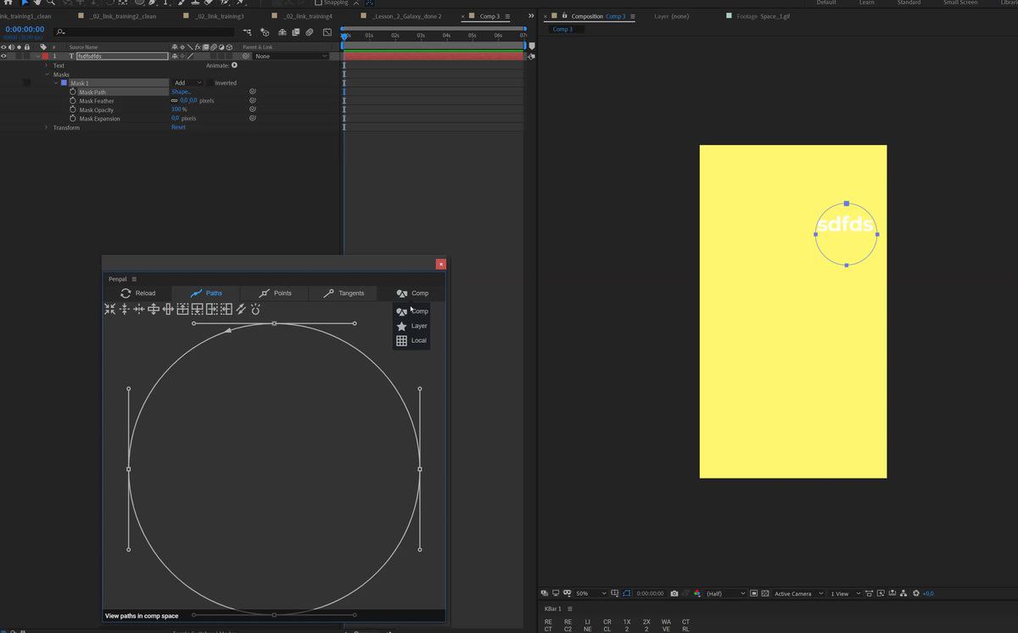Close the Penpal floating window
Screen dimensions: 1018x633
tap(440, 264)
